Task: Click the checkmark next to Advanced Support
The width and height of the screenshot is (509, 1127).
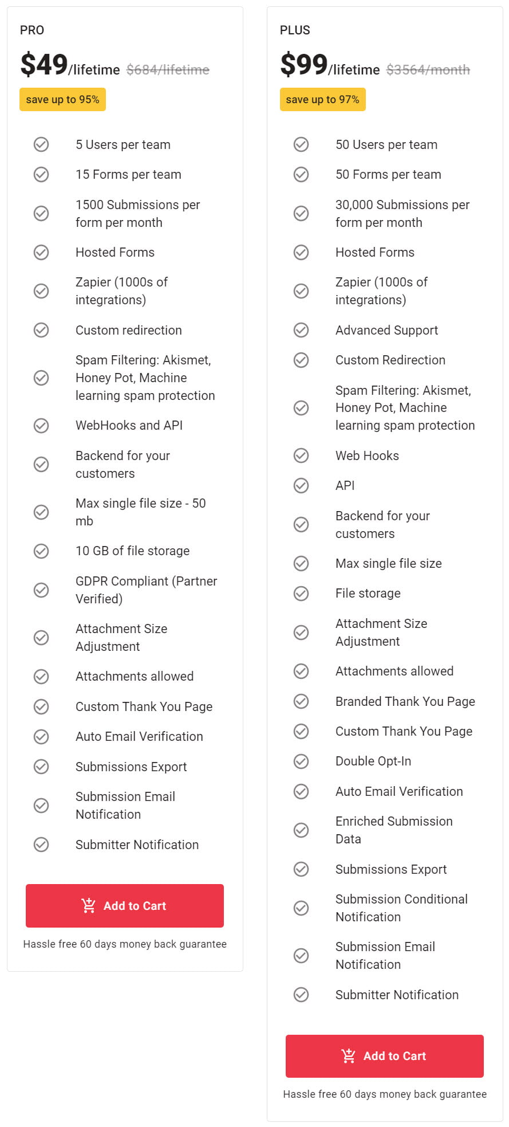Action: point(301,330)
